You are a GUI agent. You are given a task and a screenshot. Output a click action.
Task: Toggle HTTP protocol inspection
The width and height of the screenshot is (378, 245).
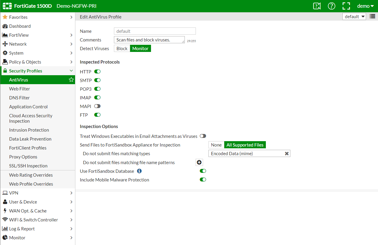(97, 71)
